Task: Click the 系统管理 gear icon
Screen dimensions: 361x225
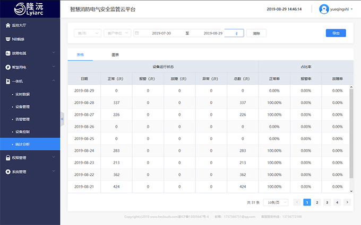Action: [7, 172]
